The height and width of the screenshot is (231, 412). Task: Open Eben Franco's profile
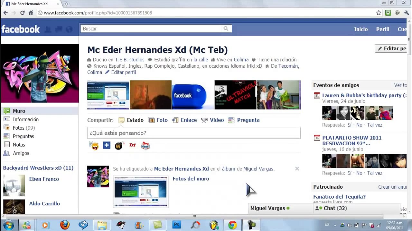point(44,179)
